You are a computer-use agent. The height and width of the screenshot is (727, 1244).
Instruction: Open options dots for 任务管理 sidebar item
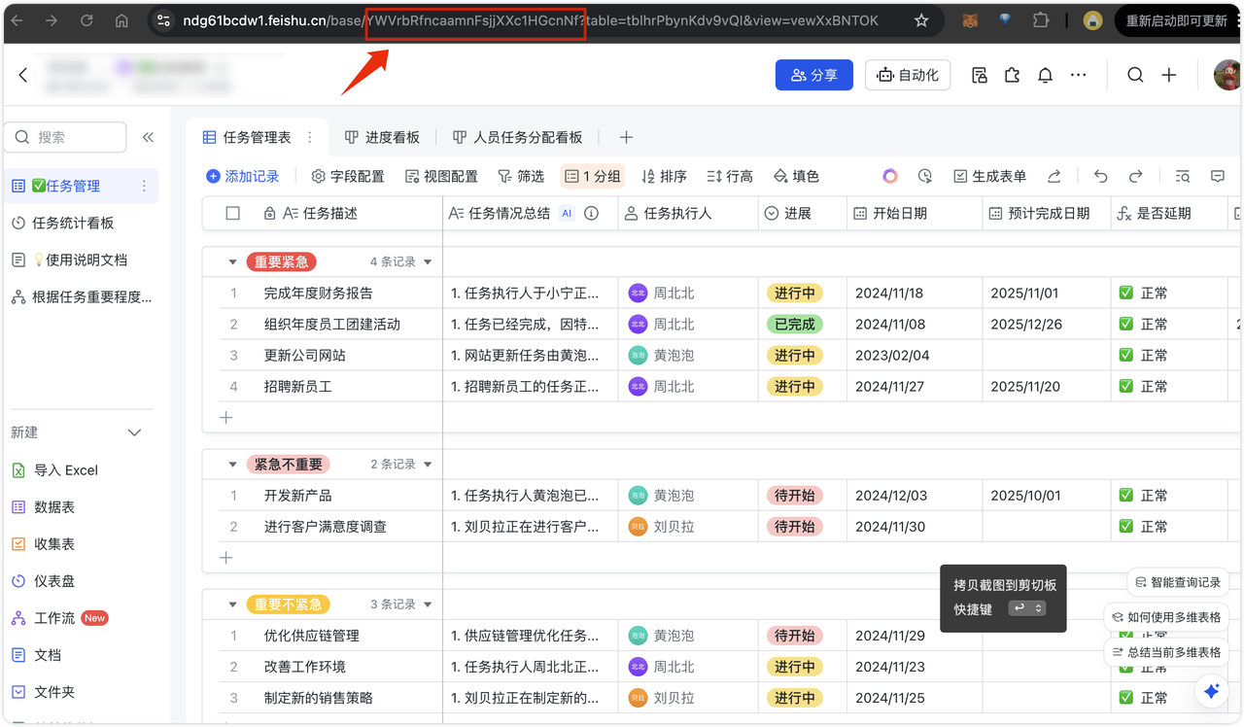point(144,186)
